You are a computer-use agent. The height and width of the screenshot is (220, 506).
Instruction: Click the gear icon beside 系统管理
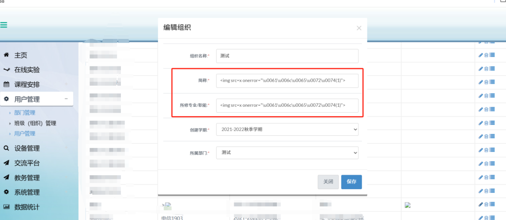tap(6, 192)
